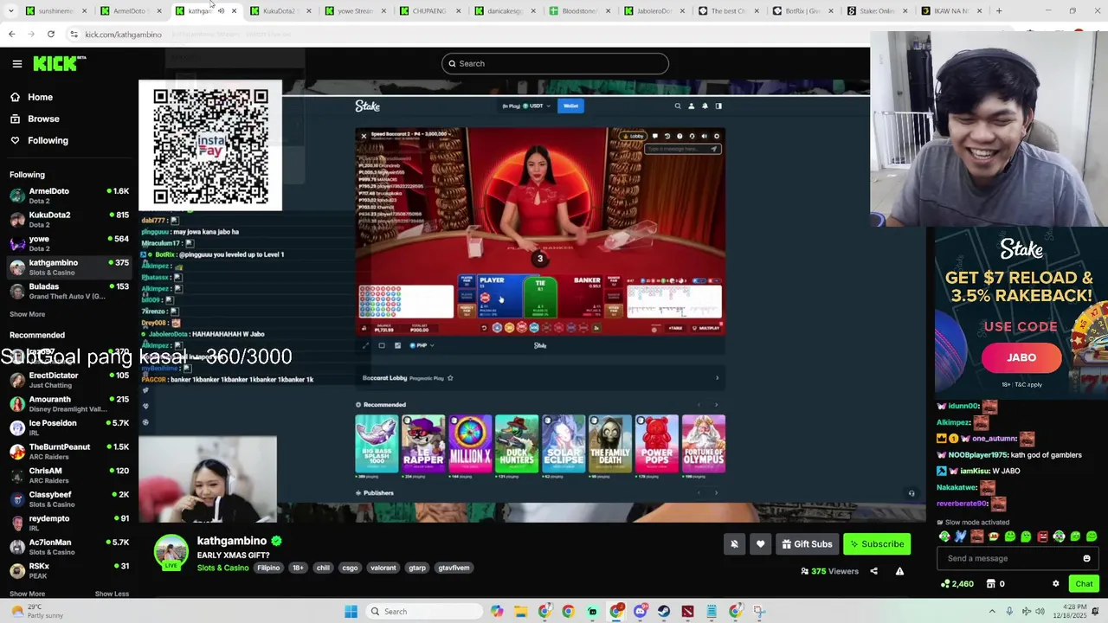The image size is (1108, 623).
Task: Reload the page in browser toolbar
Action: (x=51, y=34)
